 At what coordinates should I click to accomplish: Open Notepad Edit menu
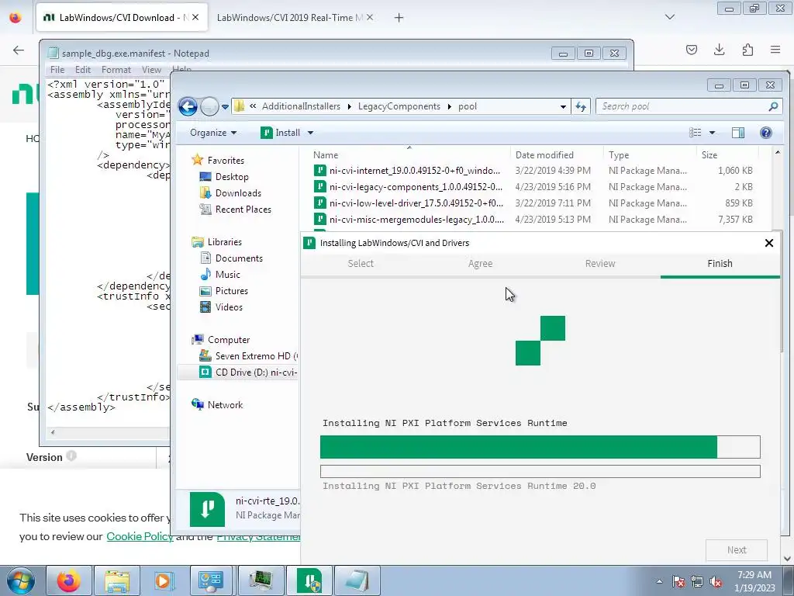83,70
